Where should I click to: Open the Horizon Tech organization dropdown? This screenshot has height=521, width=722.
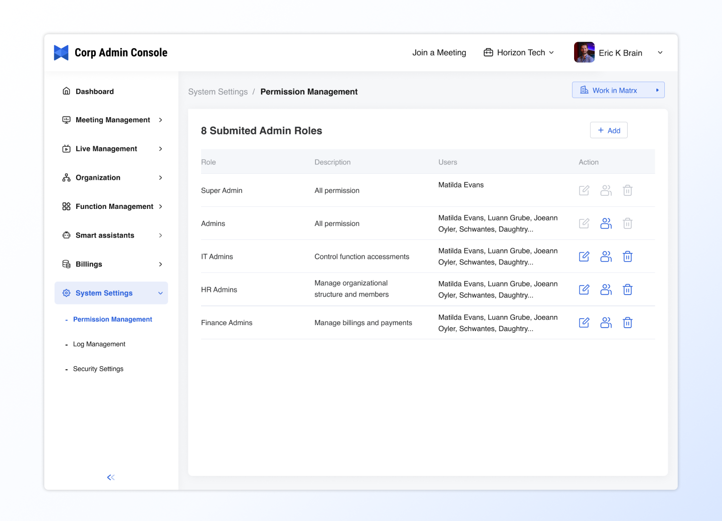519,53
